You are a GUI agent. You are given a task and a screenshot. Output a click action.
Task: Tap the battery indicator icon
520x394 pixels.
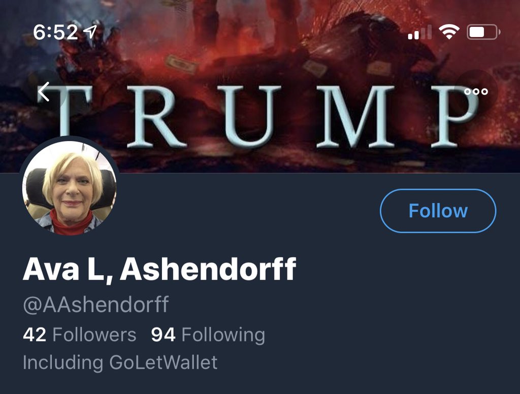click(x=483, y=32)
